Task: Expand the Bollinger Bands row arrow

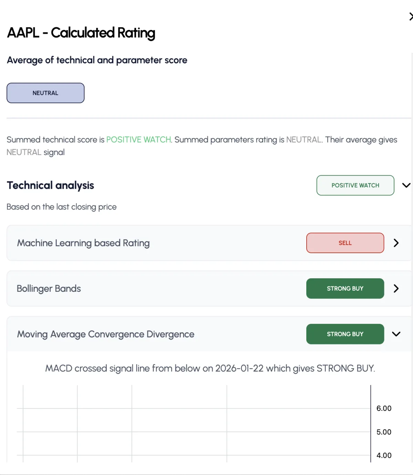Action: point(396,288)
